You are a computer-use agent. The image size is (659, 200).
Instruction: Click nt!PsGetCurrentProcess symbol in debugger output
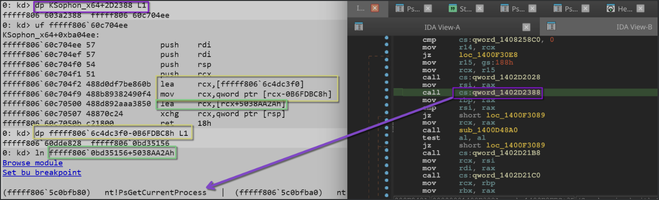(155, 192)
